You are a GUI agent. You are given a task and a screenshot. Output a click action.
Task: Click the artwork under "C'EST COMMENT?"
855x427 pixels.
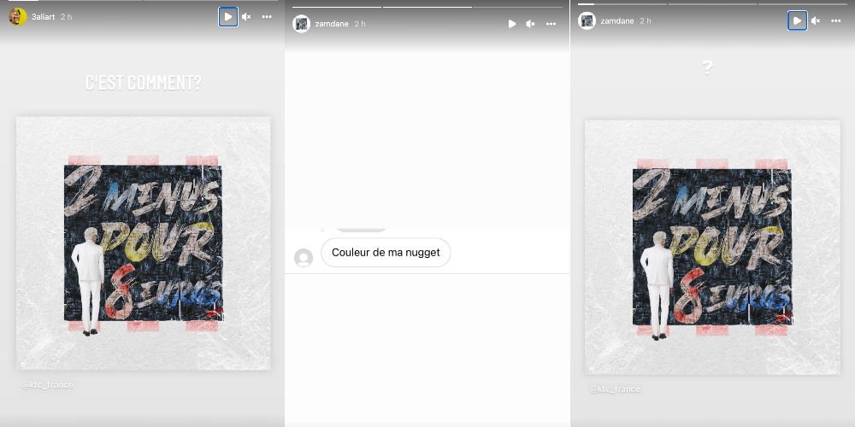pos(143,243)
